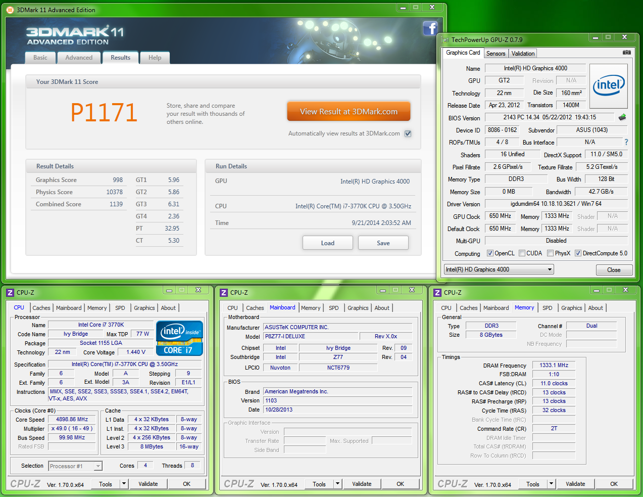Click the 3DMark 11 title bar icon

(x=10, y=10)
